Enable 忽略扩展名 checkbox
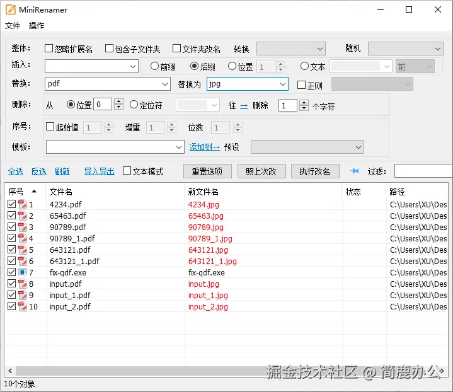This screenshot has width=453, height=392. click(x=49, y=49)
